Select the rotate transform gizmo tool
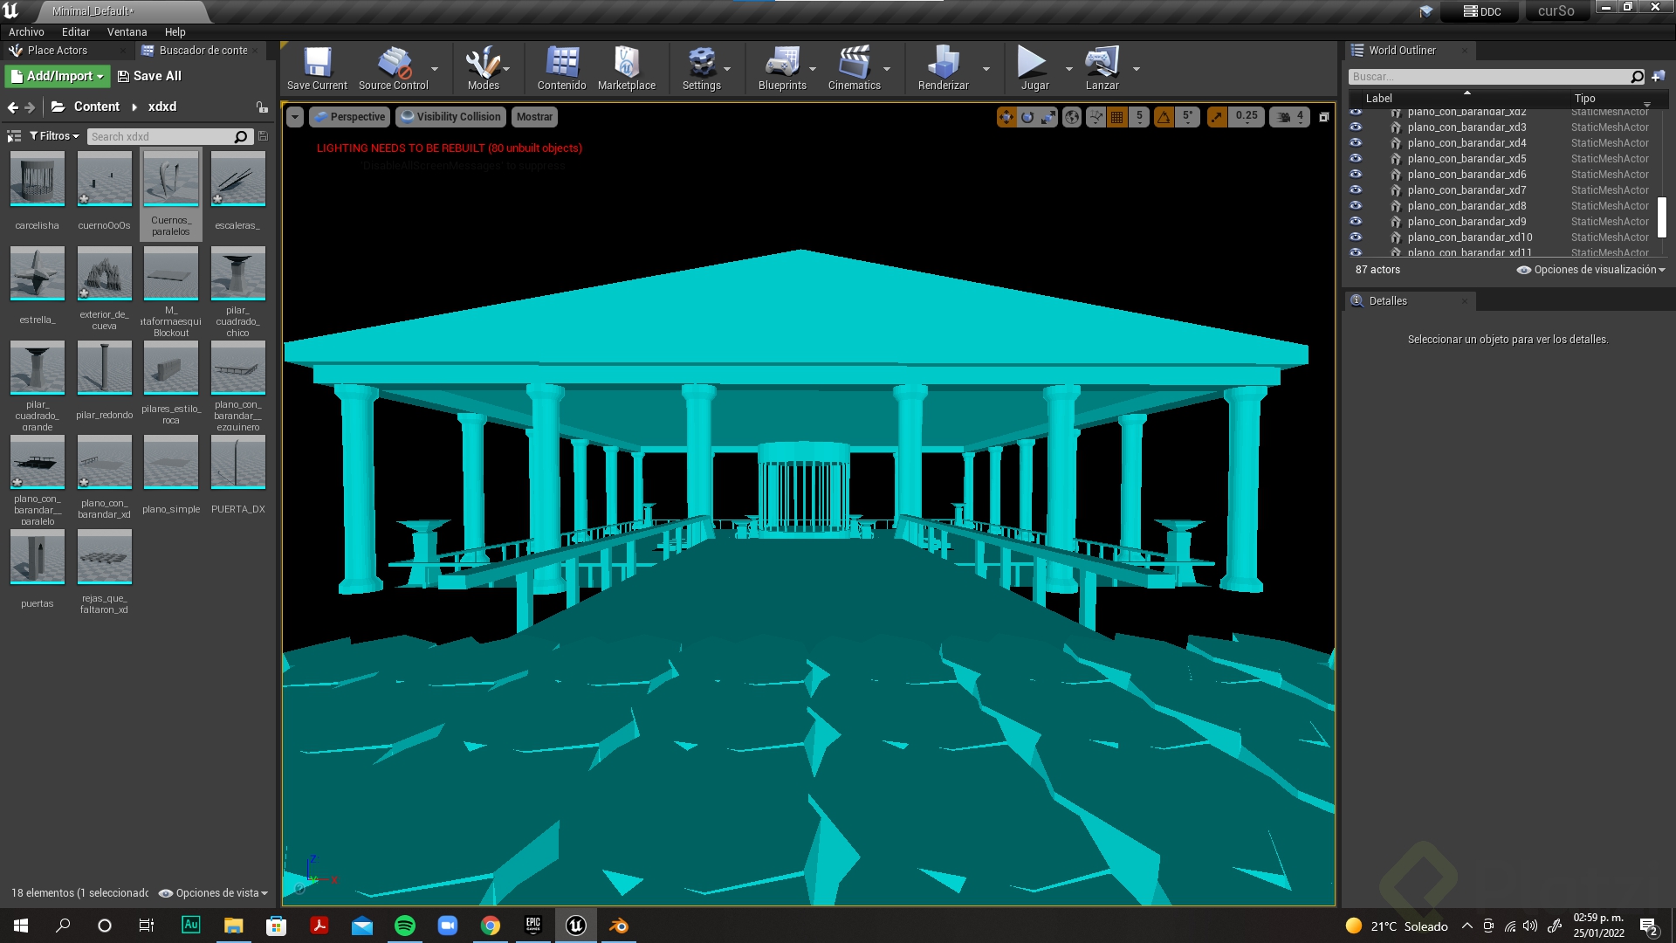The width and height of the screenshot is (1676, 943). (x=1027, y=117)
